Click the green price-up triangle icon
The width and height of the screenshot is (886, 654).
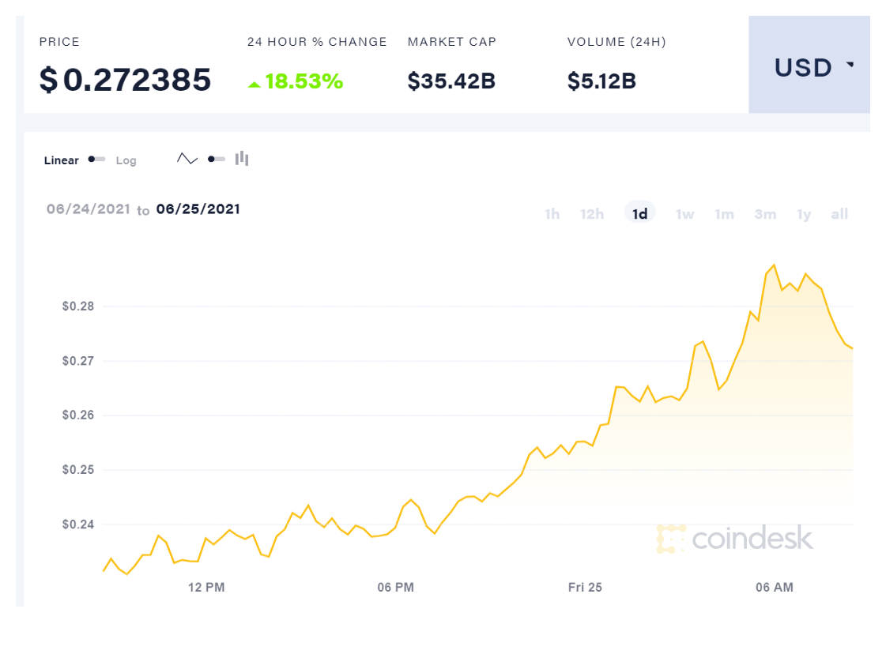point(254,83)
